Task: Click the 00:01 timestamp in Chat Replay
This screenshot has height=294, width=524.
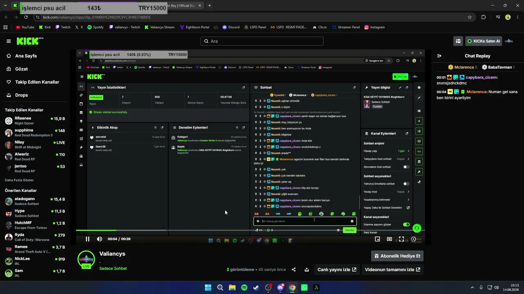Action: pos(441,77)
